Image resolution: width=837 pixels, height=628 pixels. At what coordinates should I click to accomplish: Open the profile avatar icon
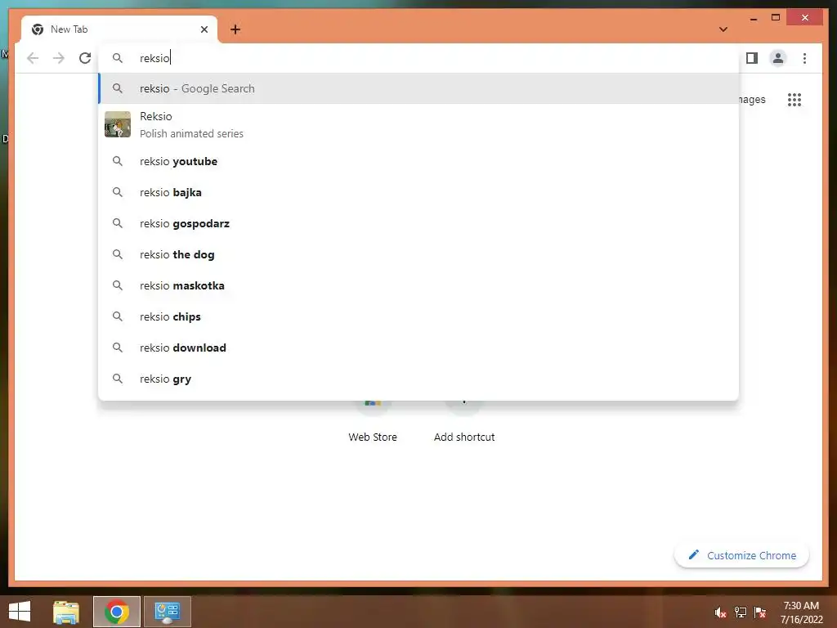[778, 58]
